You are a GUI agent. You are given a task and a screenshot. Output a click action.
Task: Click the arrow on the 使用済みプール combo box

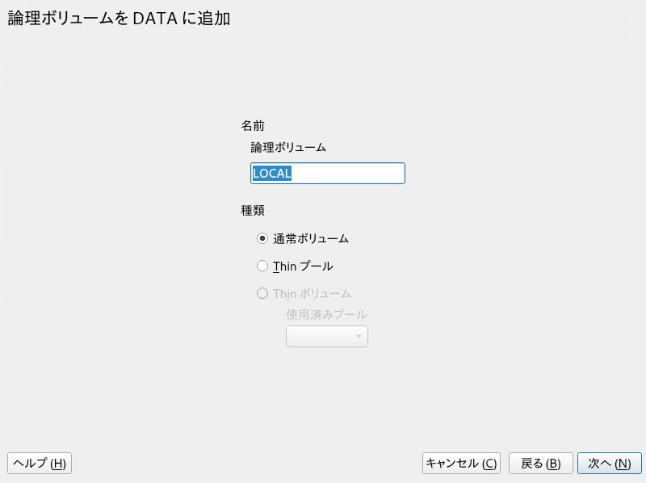click(359, 336)
